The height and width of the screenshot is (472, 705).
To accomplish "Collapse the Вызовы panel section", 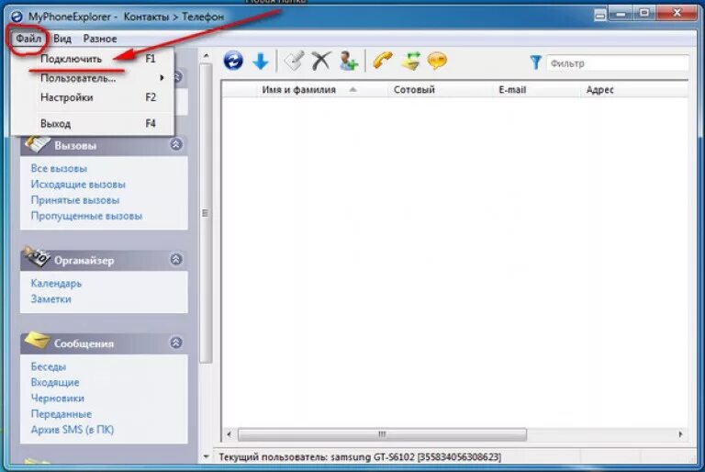I will (x=176, y=144).
